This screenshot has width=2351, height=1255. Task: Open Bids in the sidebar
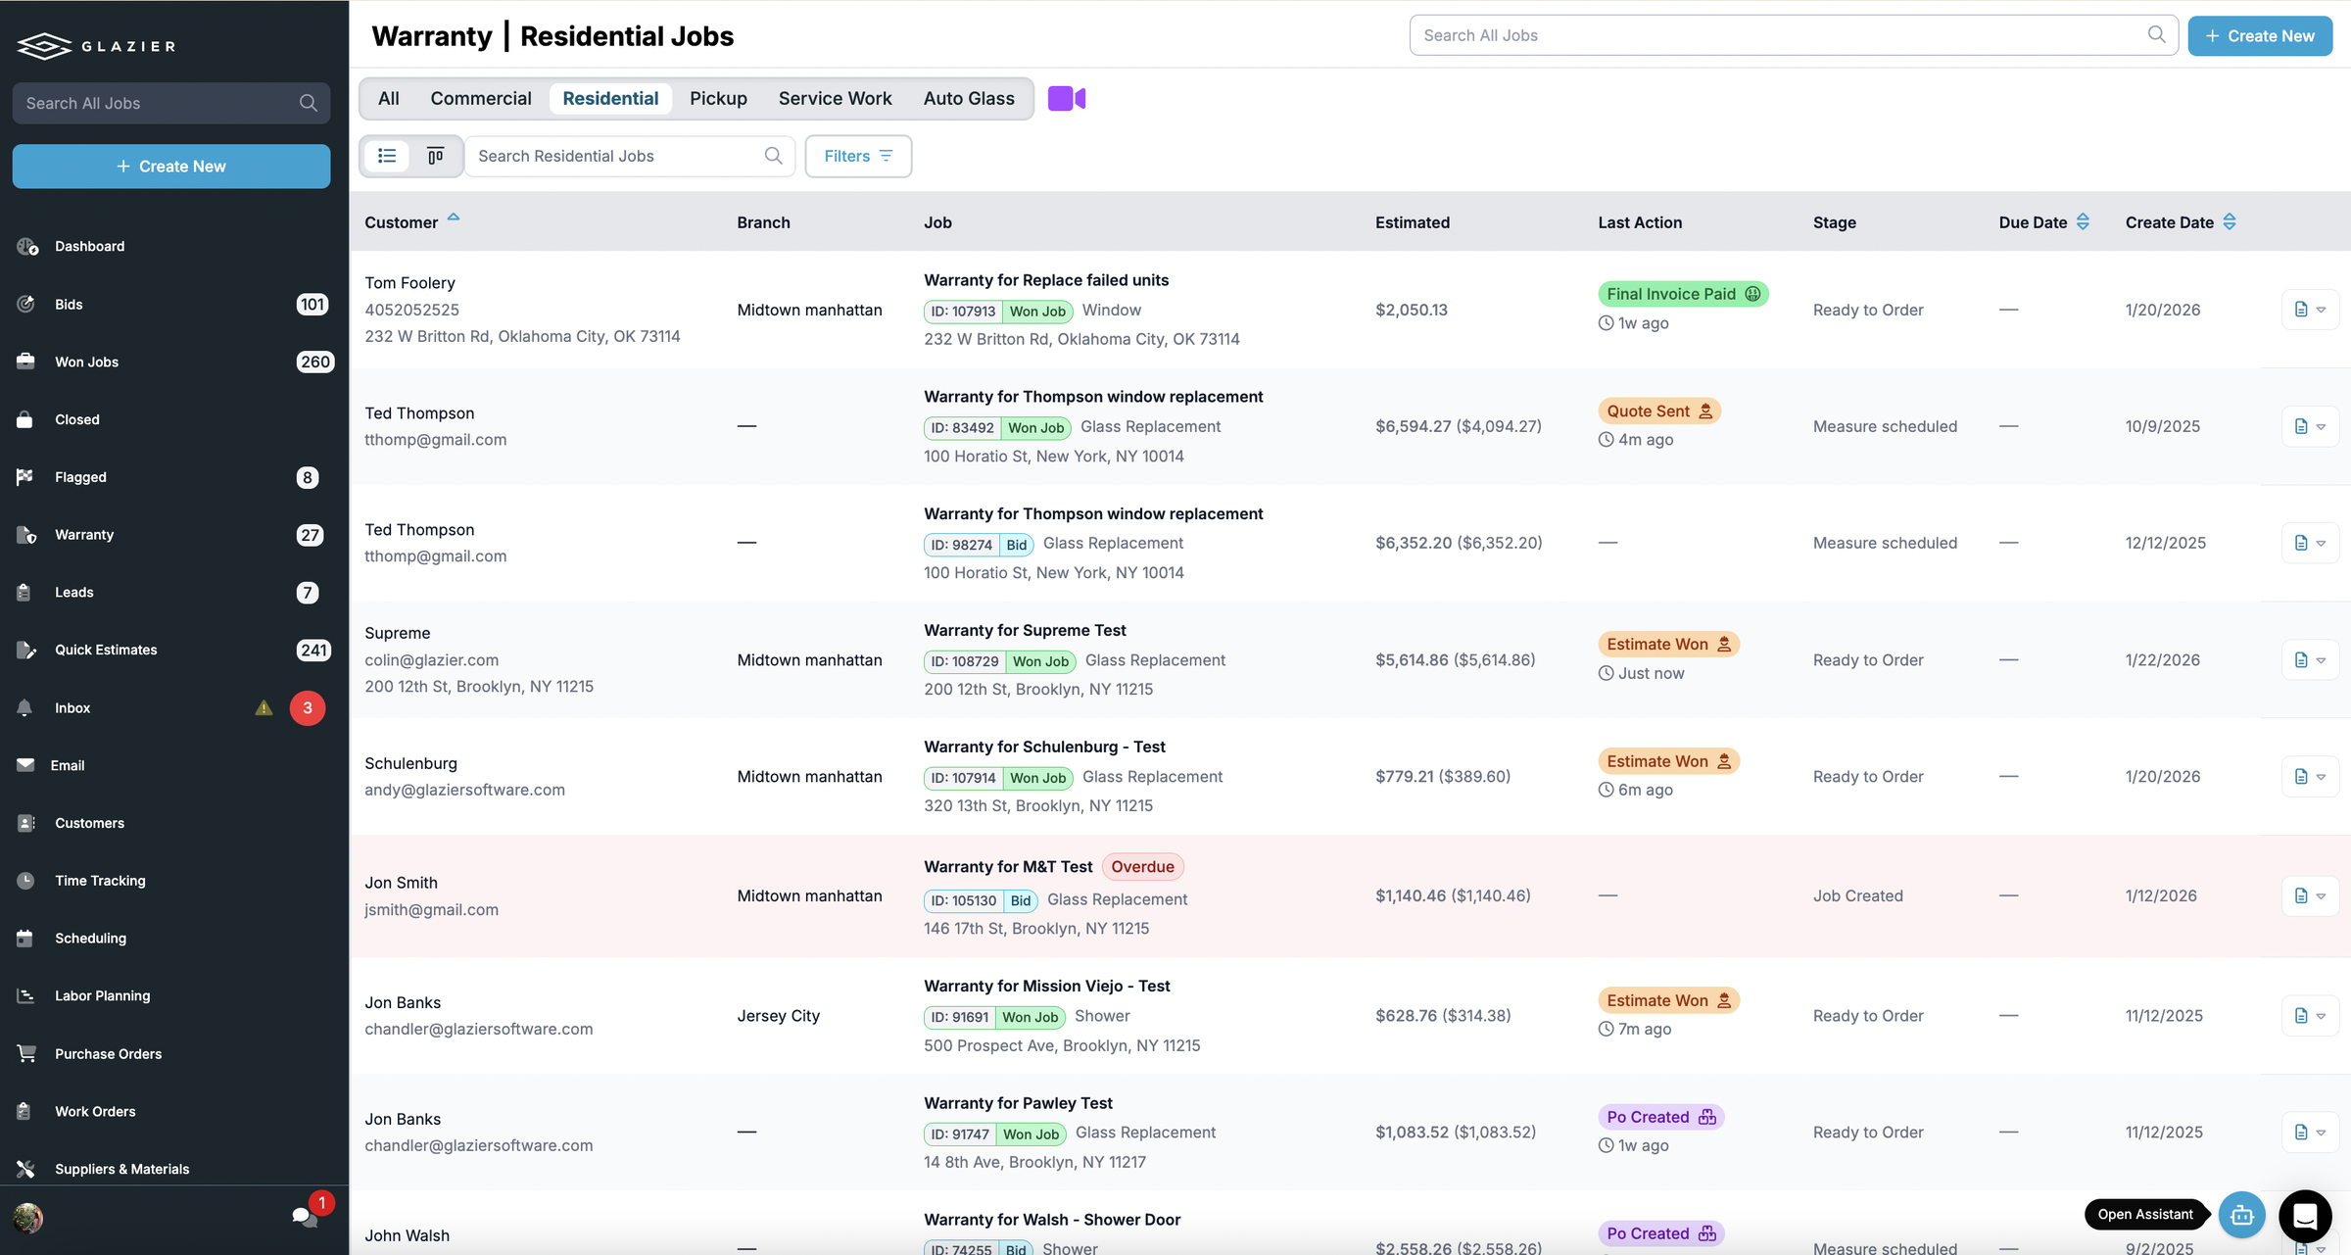point(69,305)
